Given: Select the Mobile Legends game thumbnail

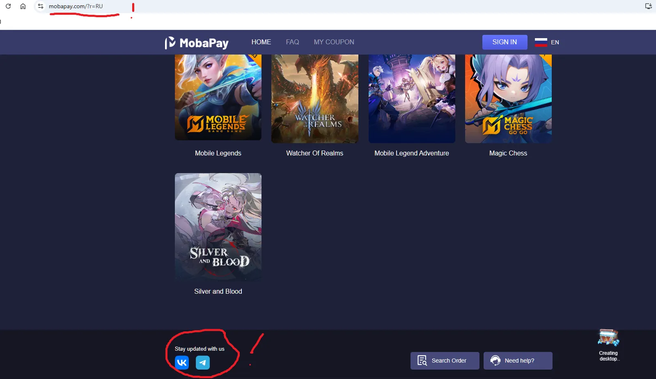Looking at the screenshot, I should [218, 97].
